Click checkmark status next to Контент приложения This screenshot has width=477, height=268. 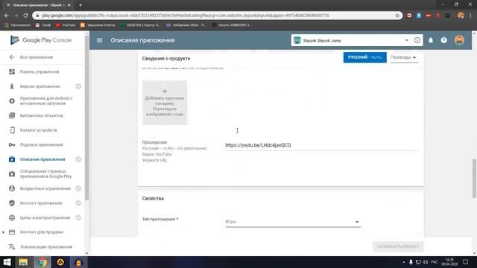click(78, 203)
